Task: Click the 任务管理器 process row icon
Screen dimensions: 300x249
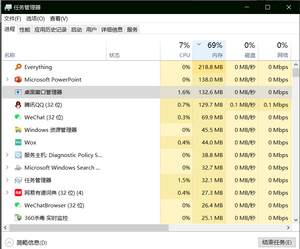Action: tap(18, 180)
